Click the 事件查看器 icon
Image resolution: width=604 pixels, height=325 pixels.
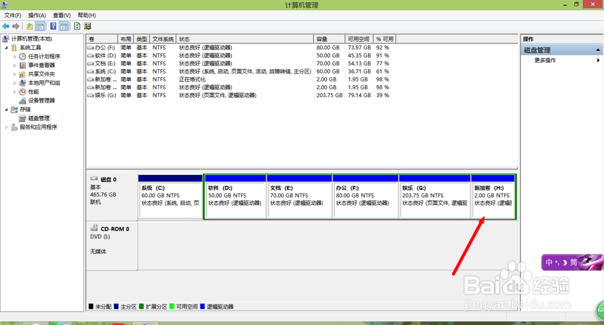[22, 65]
